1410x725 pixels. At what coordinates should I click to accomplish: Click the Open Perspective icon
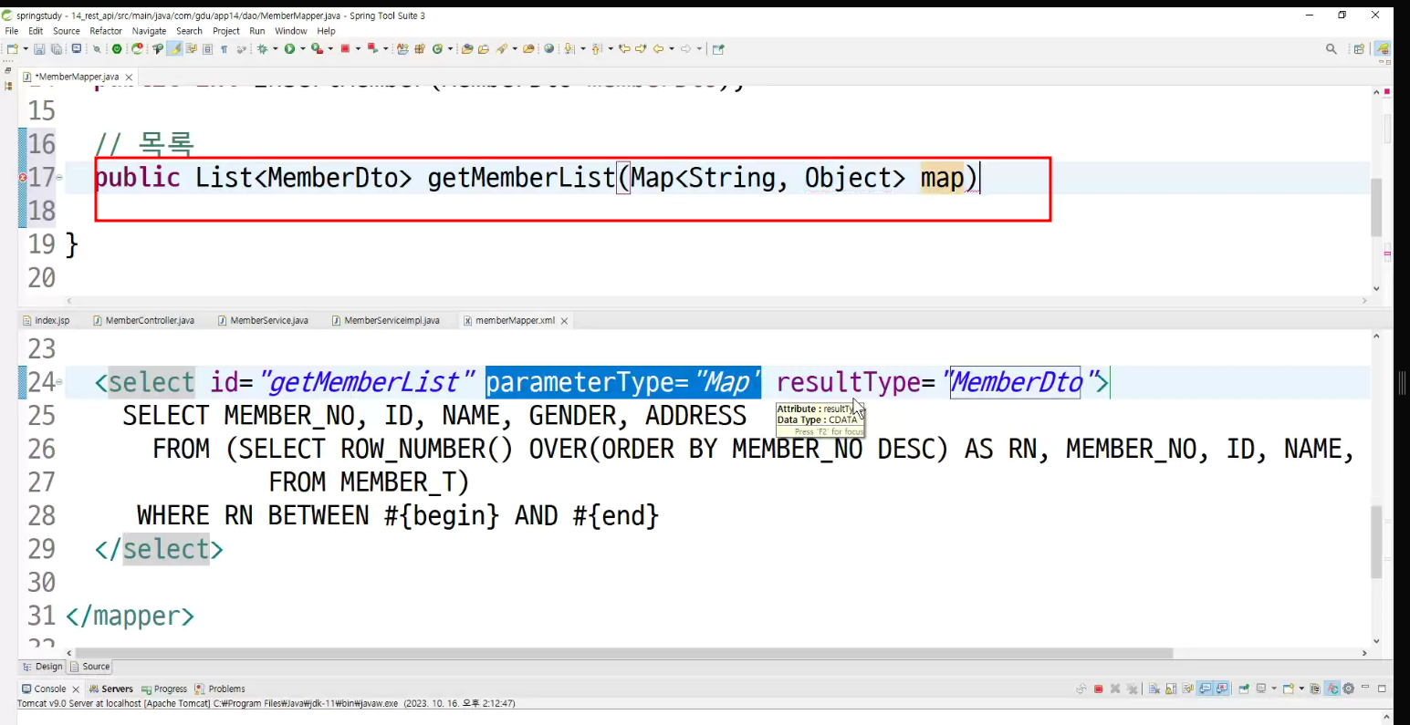coord(1359,49)
